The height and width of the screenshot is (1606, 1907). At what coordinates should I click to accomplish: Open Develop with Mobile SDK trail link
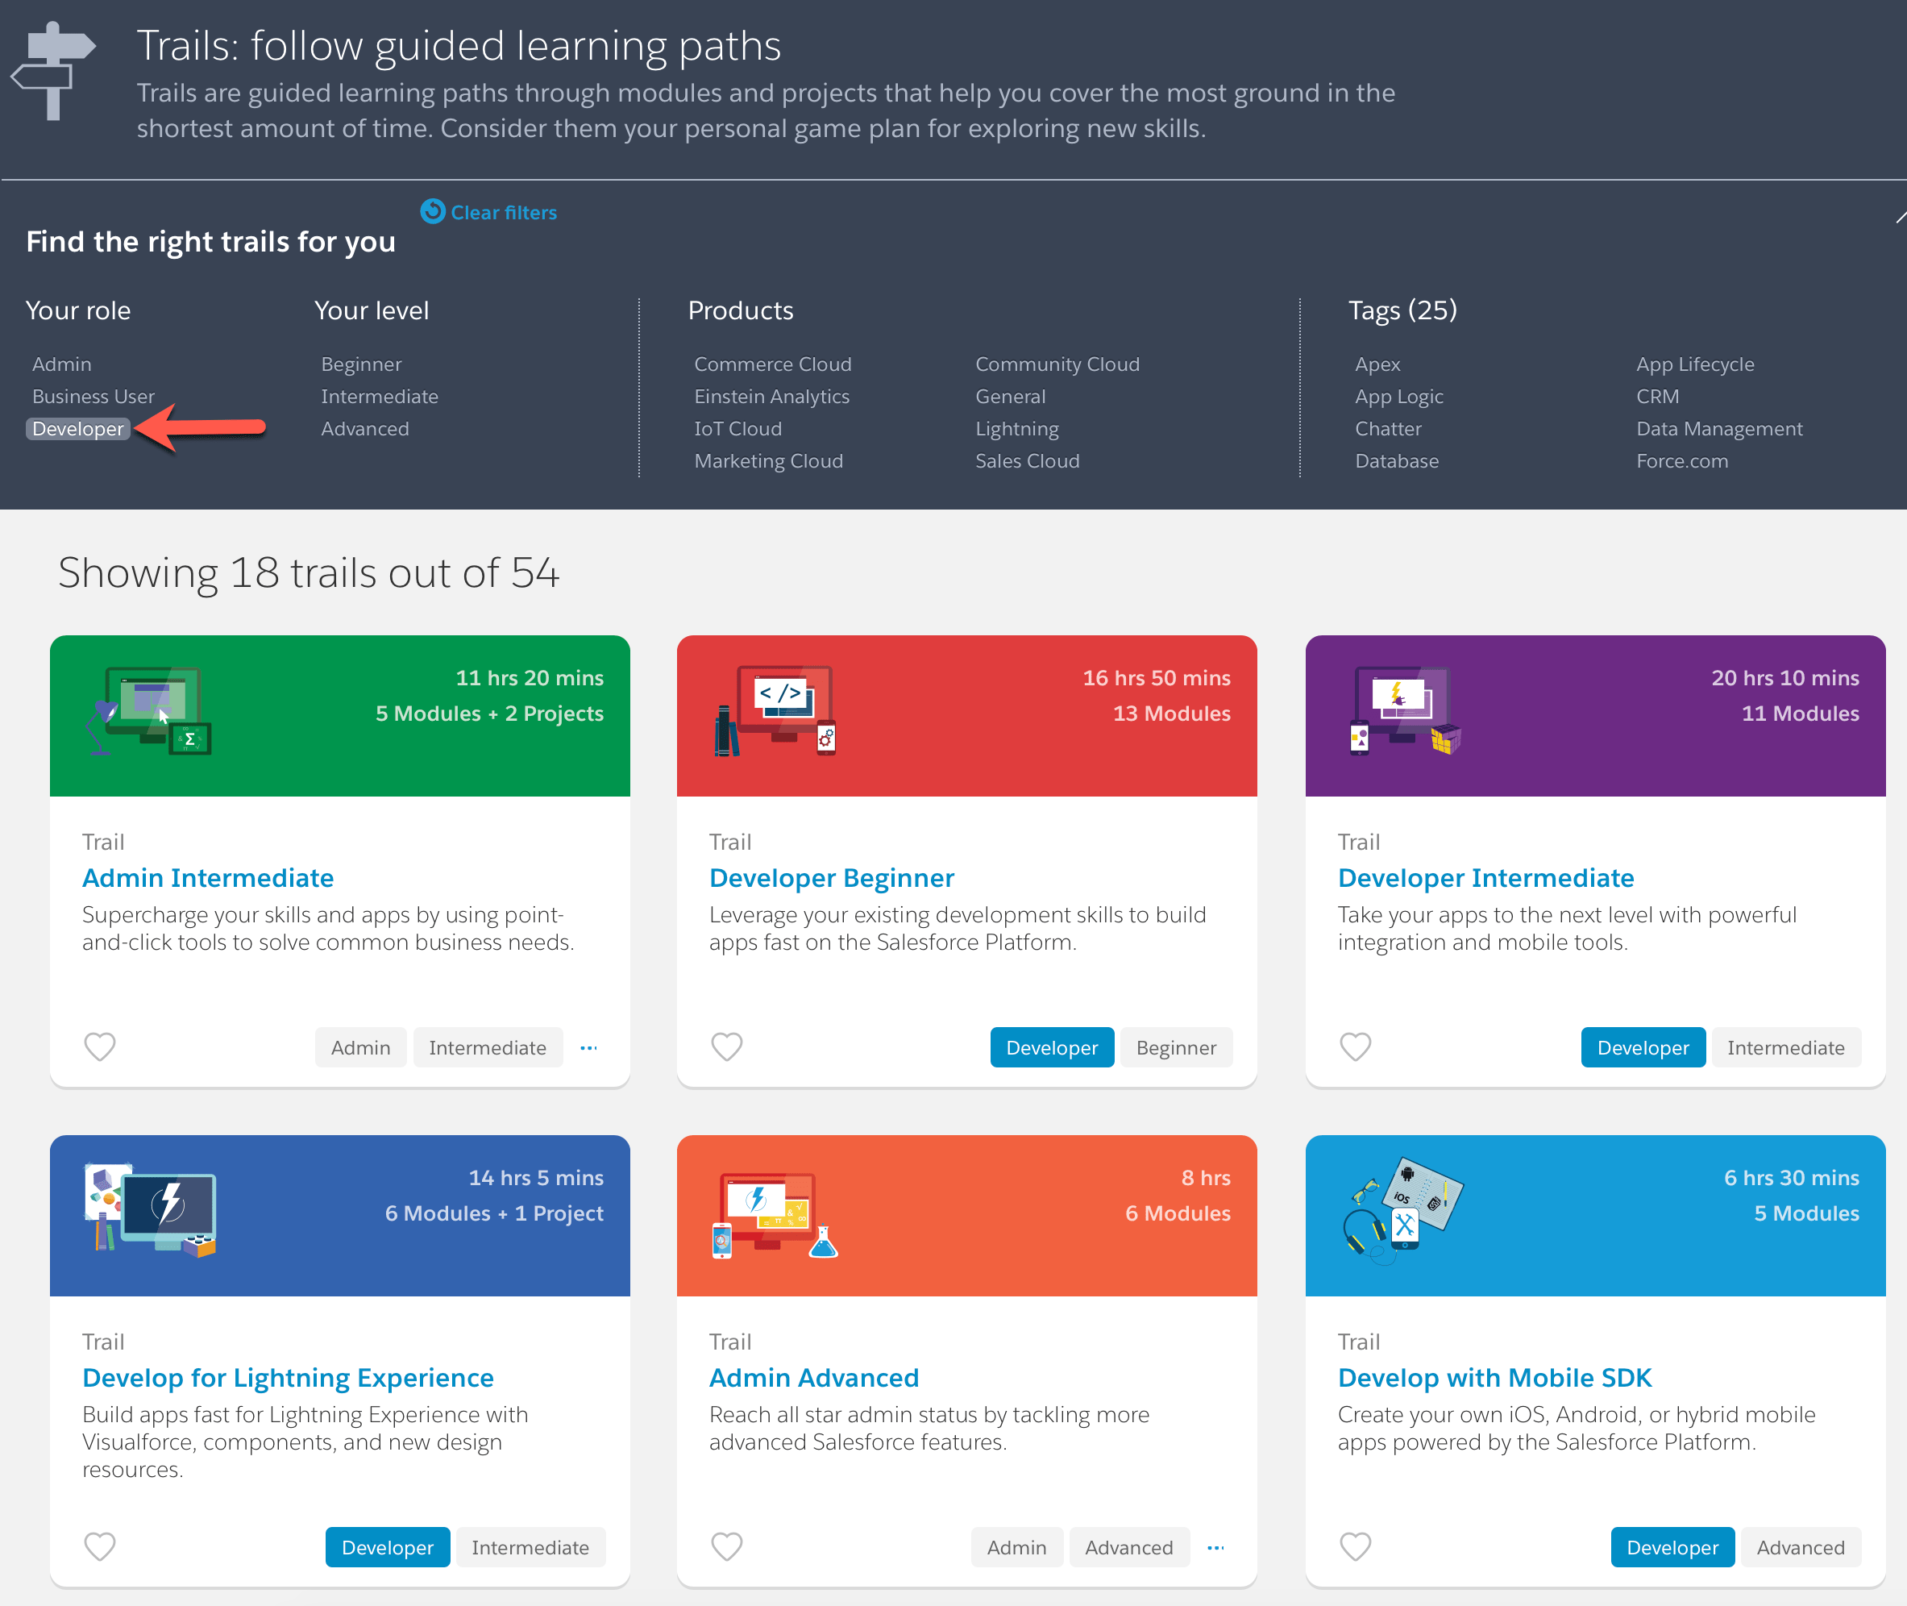[1494, 1378]
